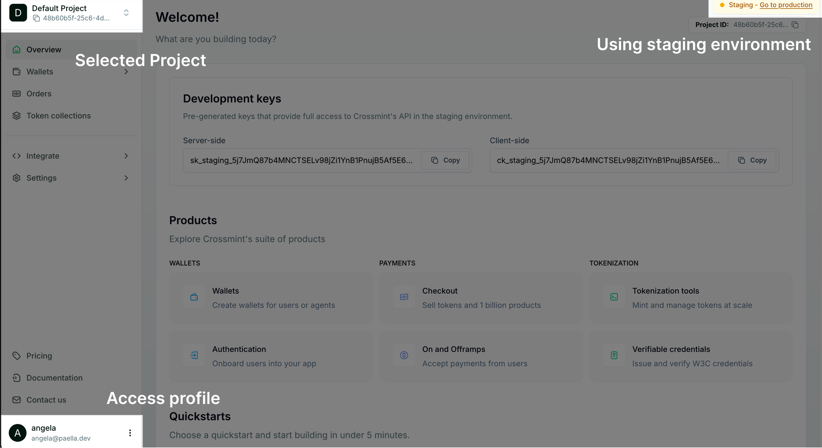
Task: Click the PAYMENTS category heading
Action: point(397,263)
